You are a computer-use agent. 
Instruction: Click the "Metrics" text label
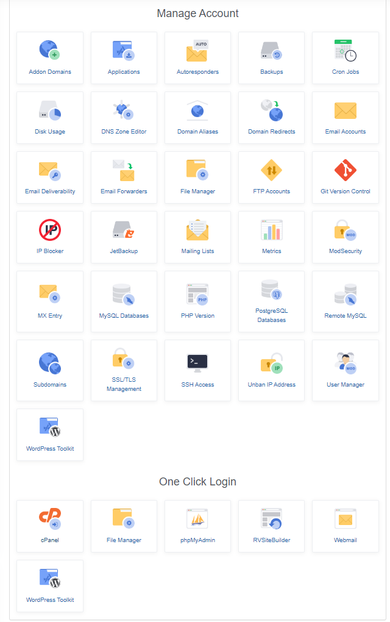[x=272, y=251]
